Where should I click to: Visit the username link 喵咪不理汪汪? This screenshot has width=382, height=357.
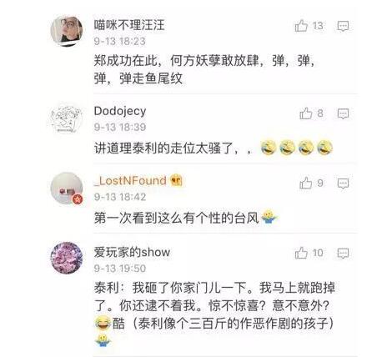point(129,25)
